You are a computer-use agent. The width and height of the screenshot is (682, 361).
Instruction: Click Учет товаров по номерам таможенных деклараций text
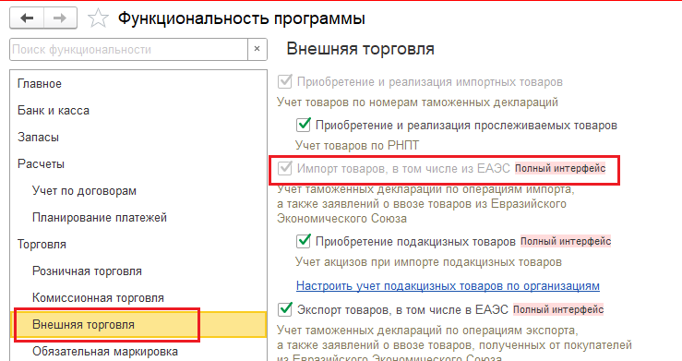[417, 102]
